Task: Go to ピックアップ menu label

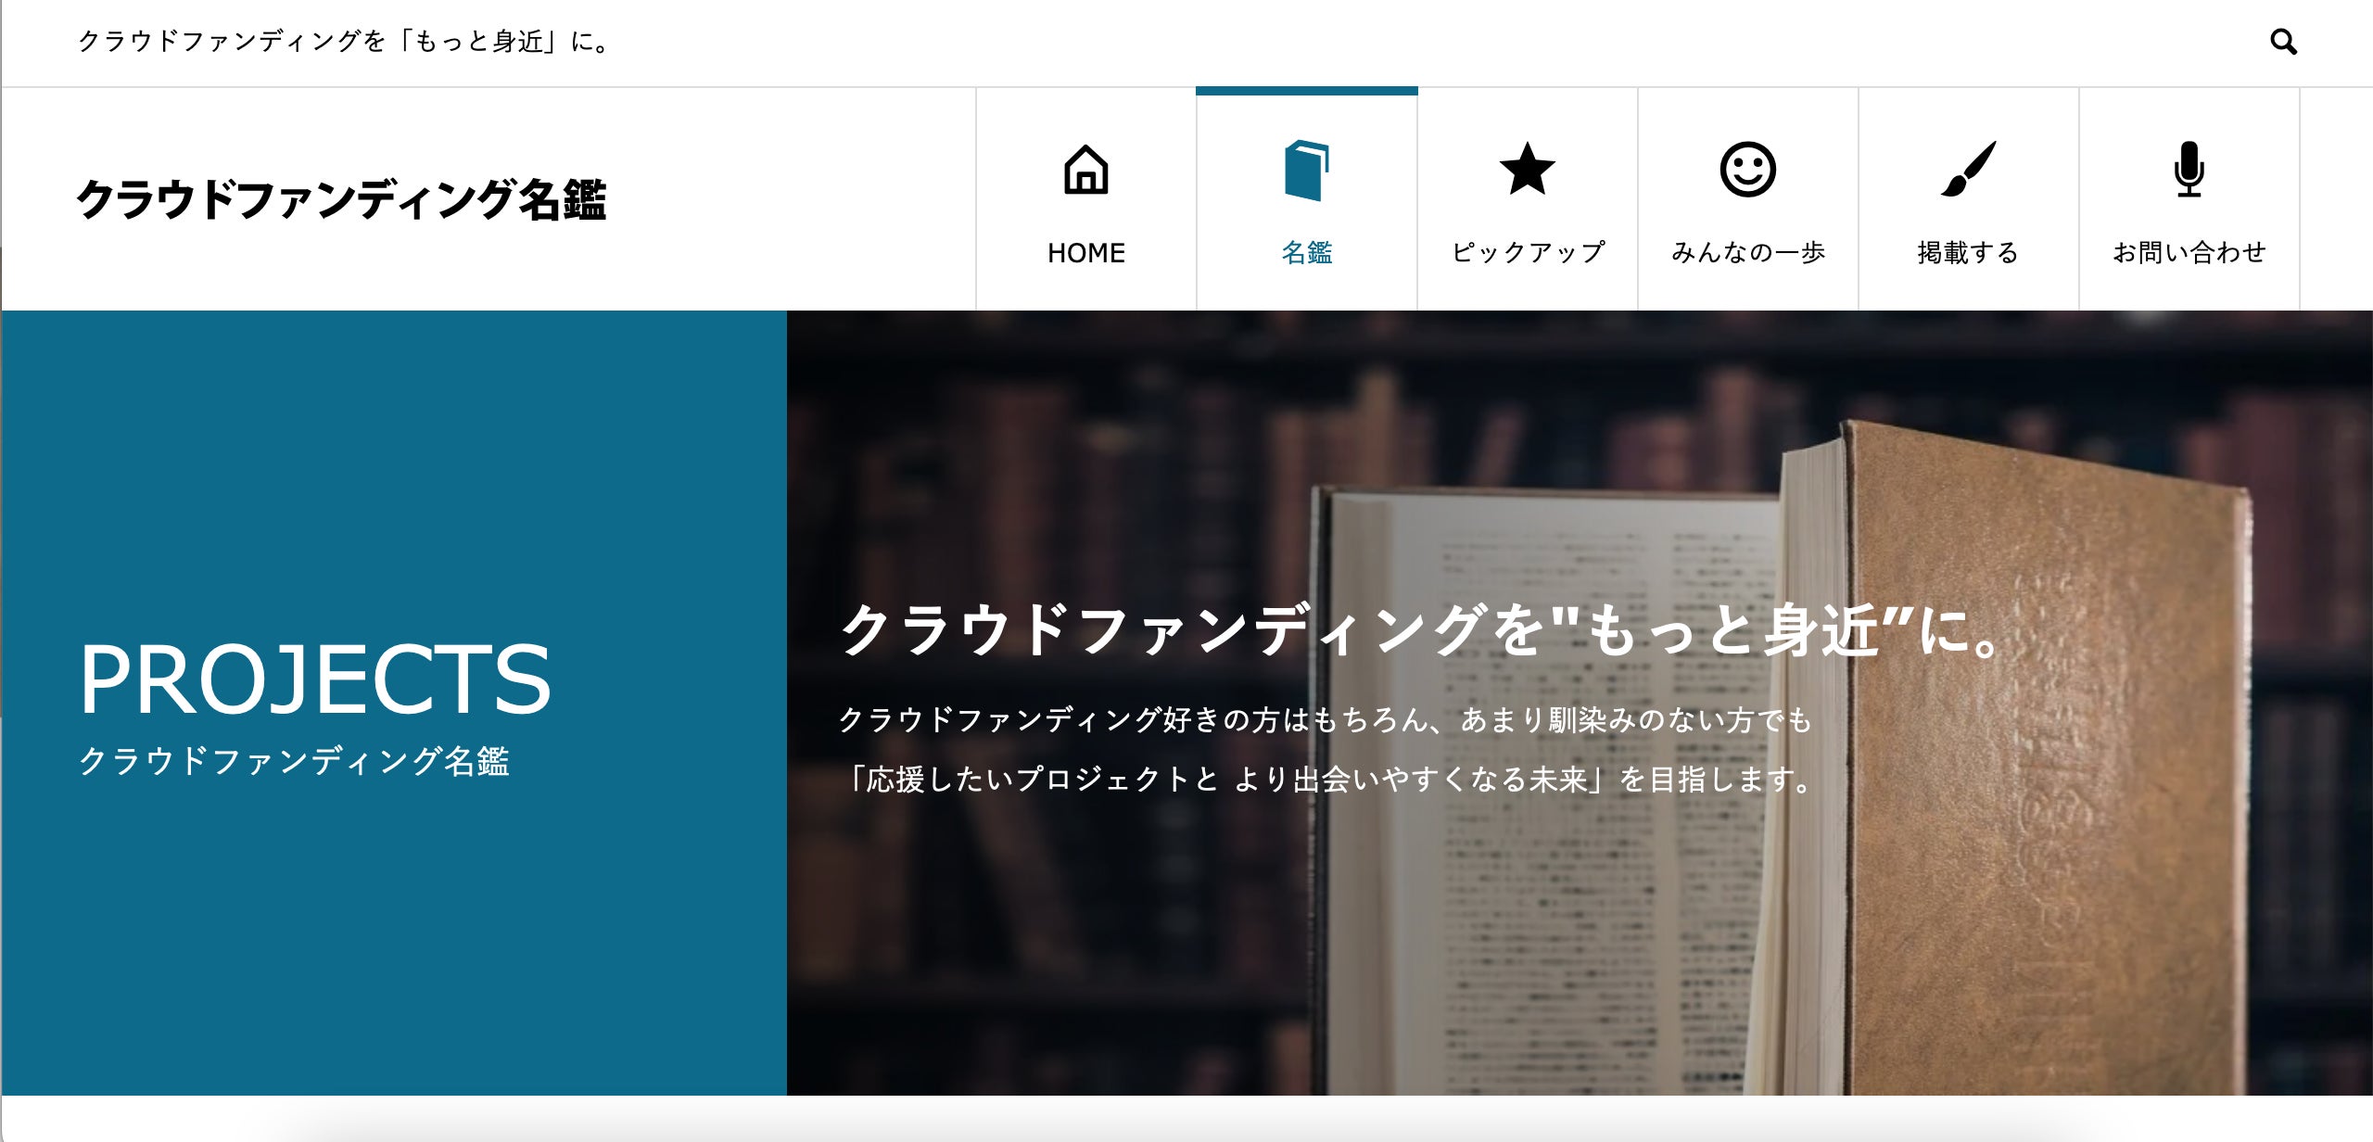Action: (x=1528, y=252)
